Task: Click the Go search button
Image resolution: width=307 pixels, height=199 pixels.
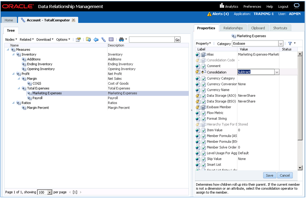Action: pyautogui.click(x=177, y=40)
